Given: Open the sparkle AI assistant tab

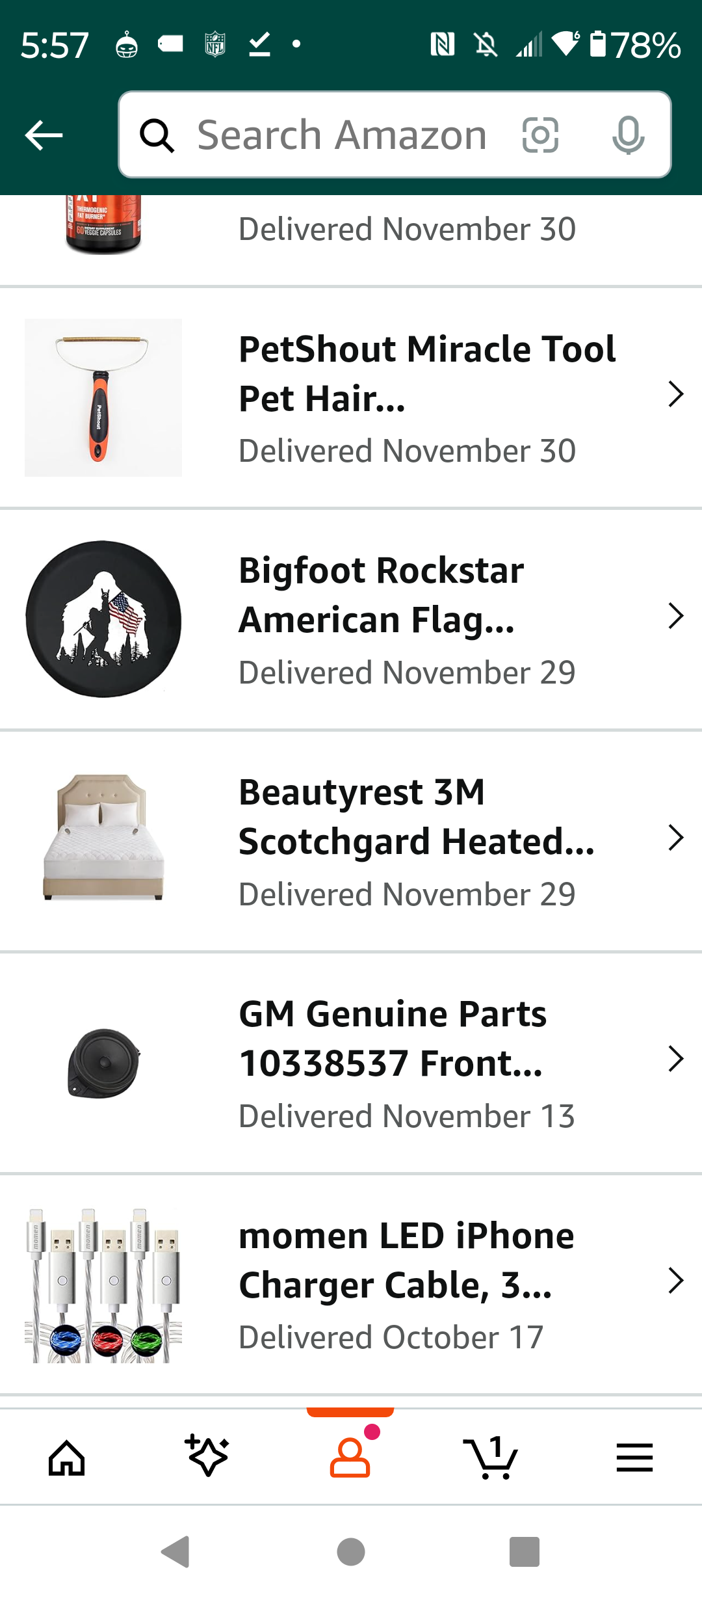Looking at the screenshot, I should [x=208, y=1456].
